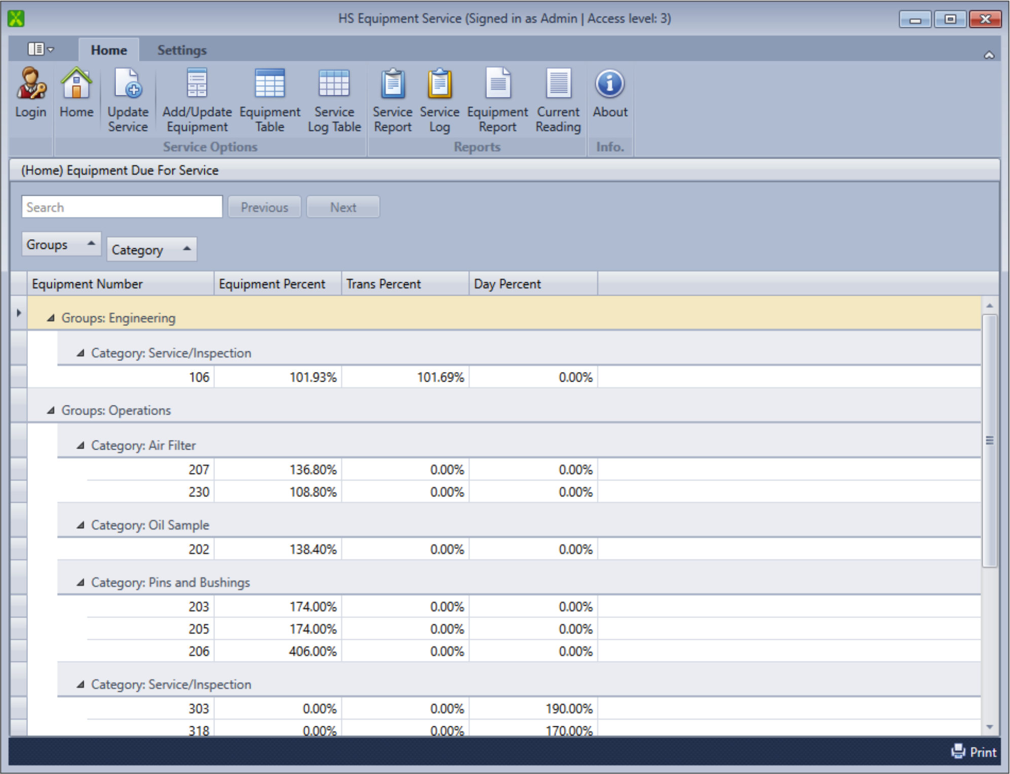Collapse Operations' Category: Service/Inspection
The width and height of the screenshot is (1010, 774).
80,684
